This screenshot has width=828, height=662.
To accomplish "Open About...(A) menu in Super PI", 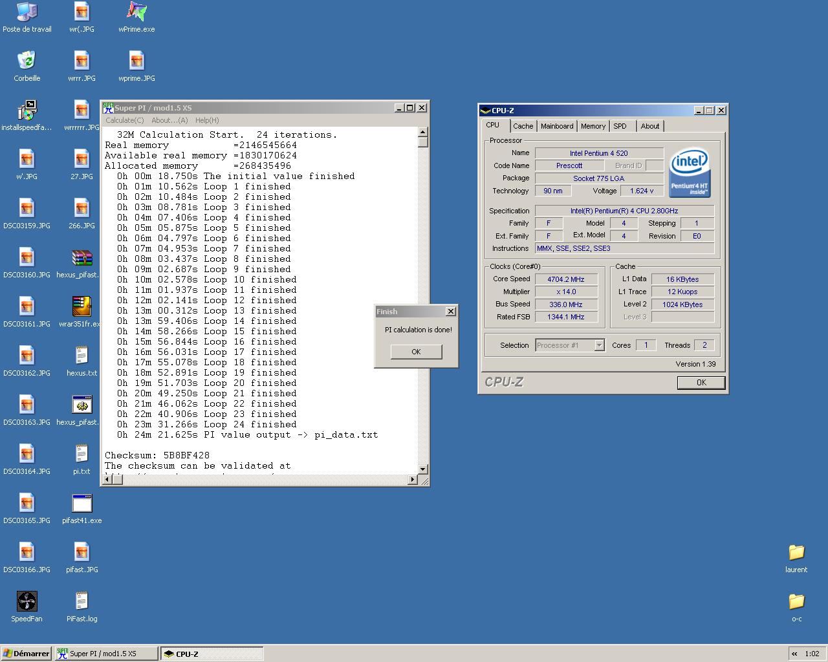I will pos(169,120).
